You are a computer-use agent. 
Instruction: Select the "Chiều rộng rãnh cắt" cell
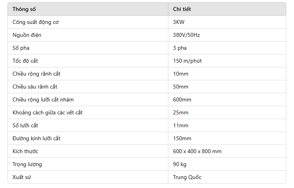(36, 74)
